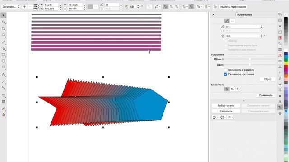Click the 'Повтор' checkbox

[226, 41]
